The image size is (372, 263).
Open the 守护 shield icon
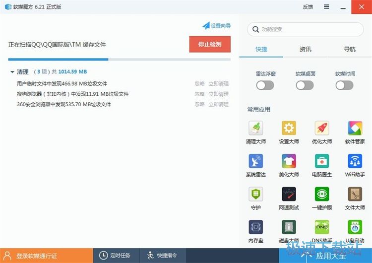[256, 194]
